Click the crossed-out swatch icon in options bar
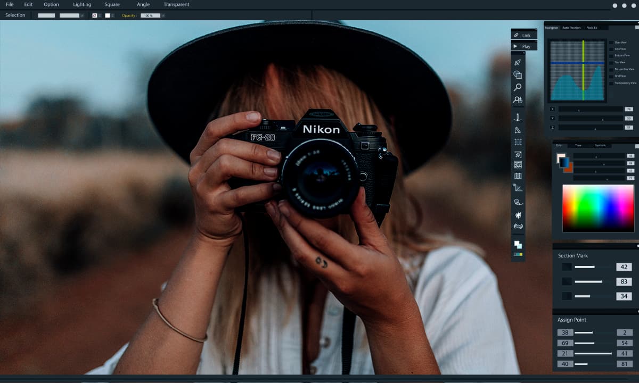Viewport: 639px width, 383px height. pos(94,15)
